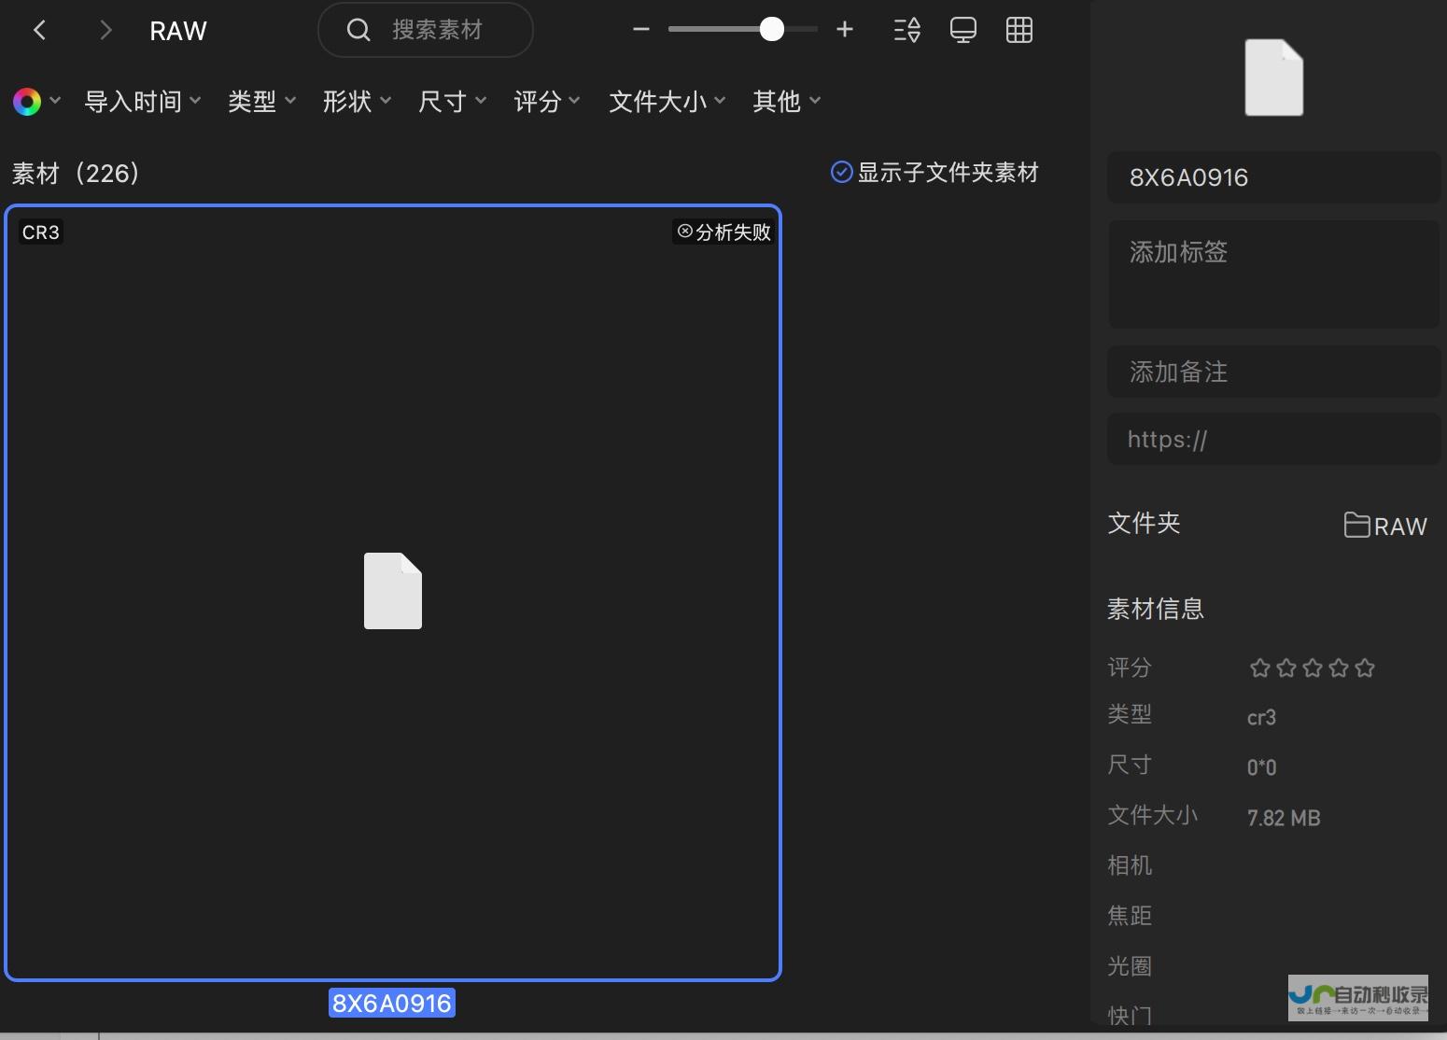Select the 8X6A0916 CR3 thumbnail

pyautogui.click(x=393, y=593)
